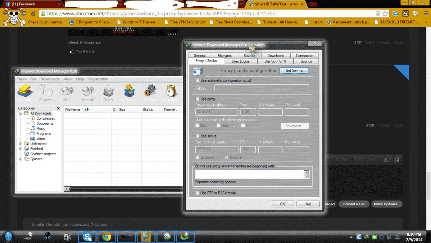Open the Tasks menu in IDM
The width and height of the screenshot is (431, 243).
[22, 79]
